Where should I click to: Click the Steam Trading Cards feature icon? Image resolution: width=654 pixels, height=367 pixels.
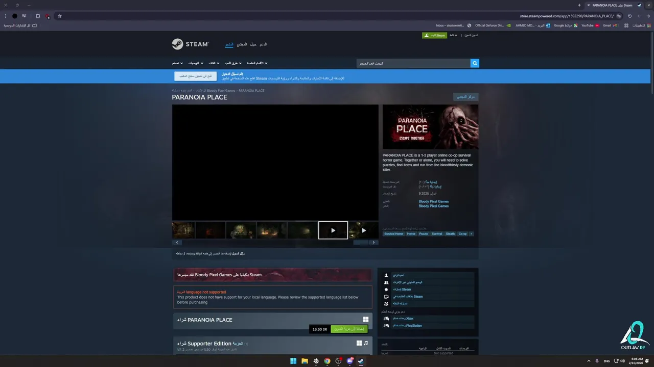tap(386, 297)
